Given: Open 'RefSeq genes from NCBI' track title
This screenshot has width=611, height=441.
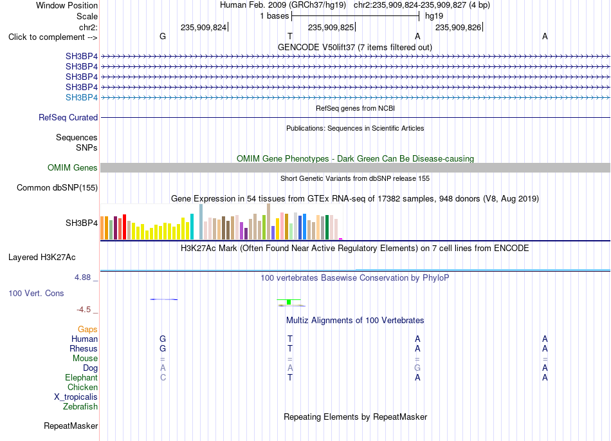Looking at the screenshot, I should point(355,108).
